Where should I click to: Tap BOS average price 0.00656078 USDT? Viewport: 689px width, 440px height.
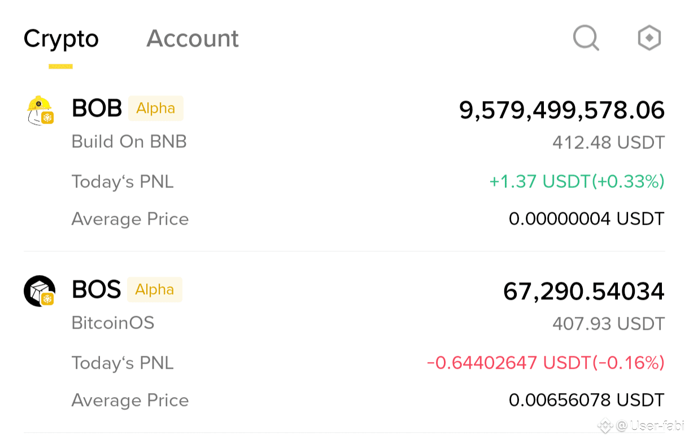pyautogui.click(x=587, y=400)
